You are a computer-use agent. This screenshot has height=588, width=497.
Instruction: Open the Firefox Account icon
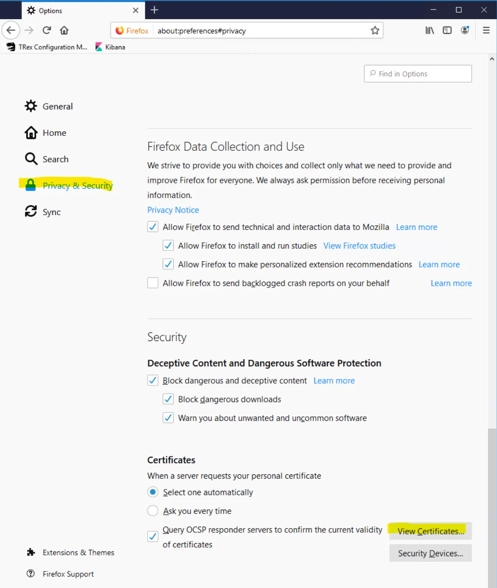(x=465, y=30)
